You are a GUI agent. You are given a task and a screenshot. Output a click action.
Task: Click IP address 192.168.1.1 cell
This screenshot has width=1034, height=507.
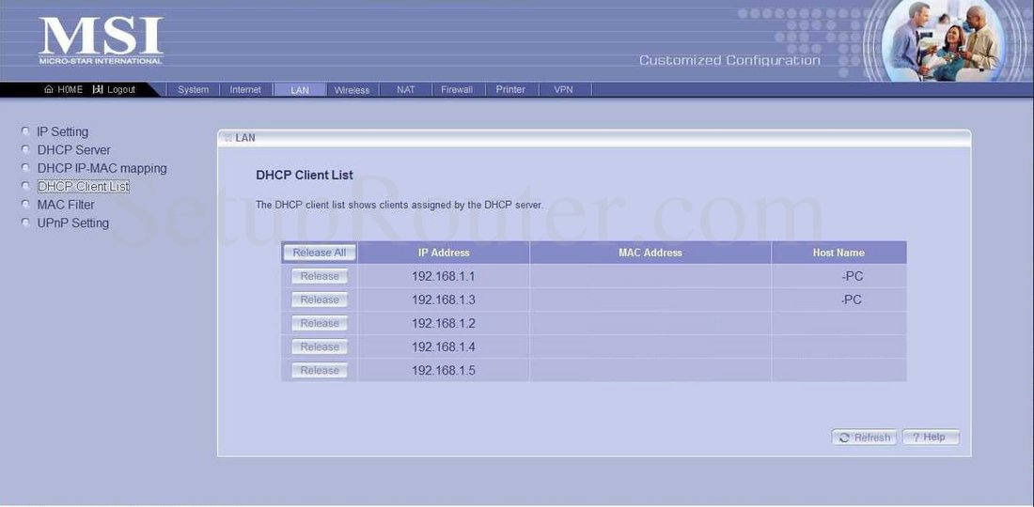(x=443, y=277)
